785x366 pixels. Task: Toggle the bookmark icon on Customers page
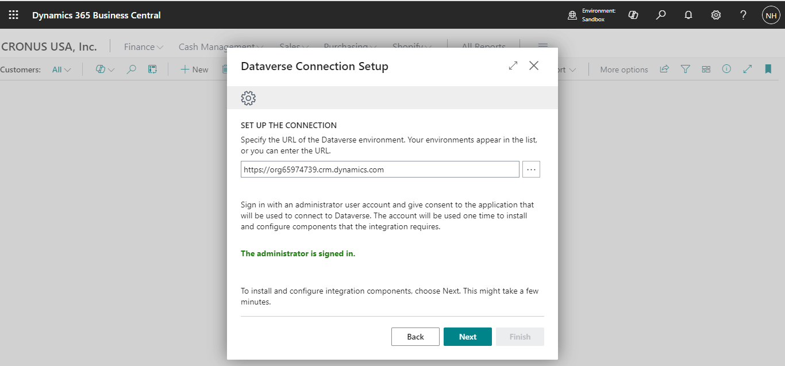[768, 70]
